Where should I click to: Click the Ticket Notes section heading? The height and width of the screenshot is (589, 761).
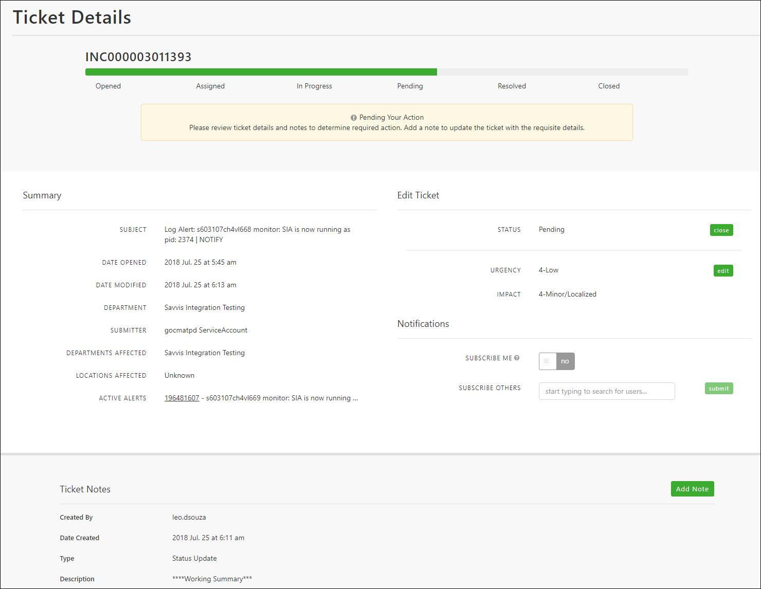pyautogui.click(x=85, y=489)
